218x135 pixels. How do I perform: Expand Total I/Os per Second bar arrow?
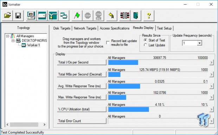click(x=211, y=62)
